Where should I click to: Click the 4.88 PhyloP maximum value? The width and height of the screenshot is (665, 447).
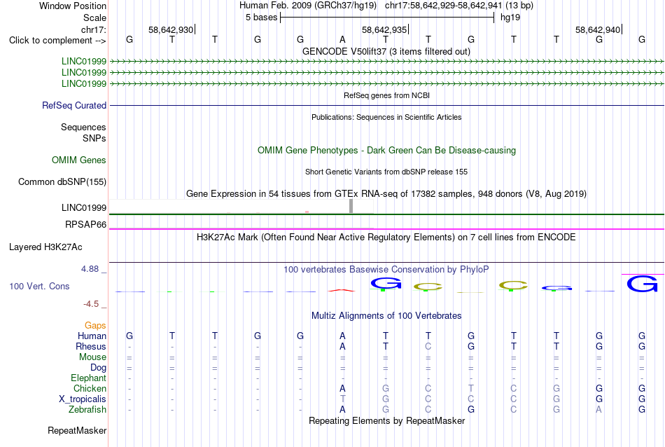click(90, 269)
